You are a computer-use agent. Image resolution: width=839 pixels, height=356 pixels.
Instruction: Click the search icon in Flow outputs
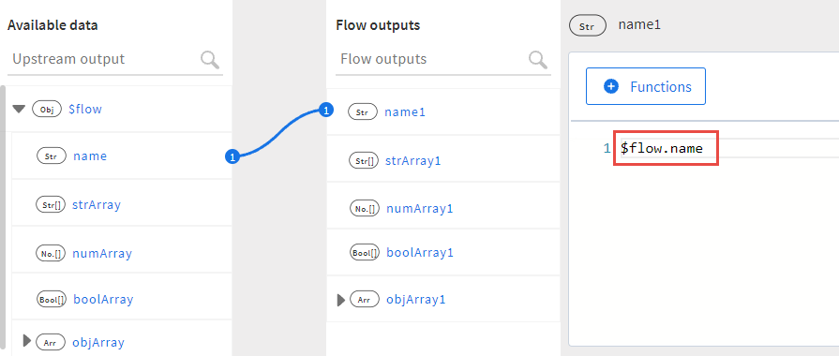pos(538,60)
